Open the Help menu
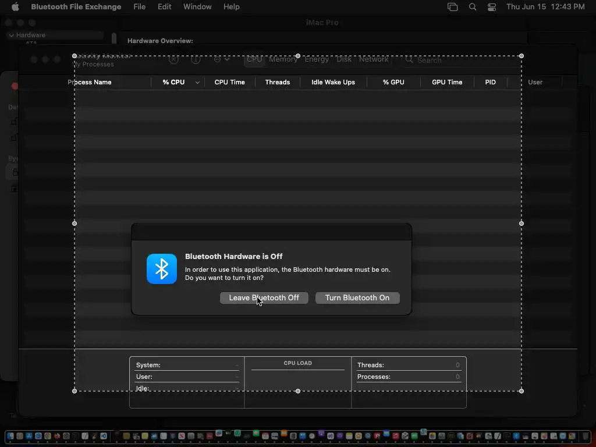The height and width of the screenshot is (447, 596). [x=231, y=6]
